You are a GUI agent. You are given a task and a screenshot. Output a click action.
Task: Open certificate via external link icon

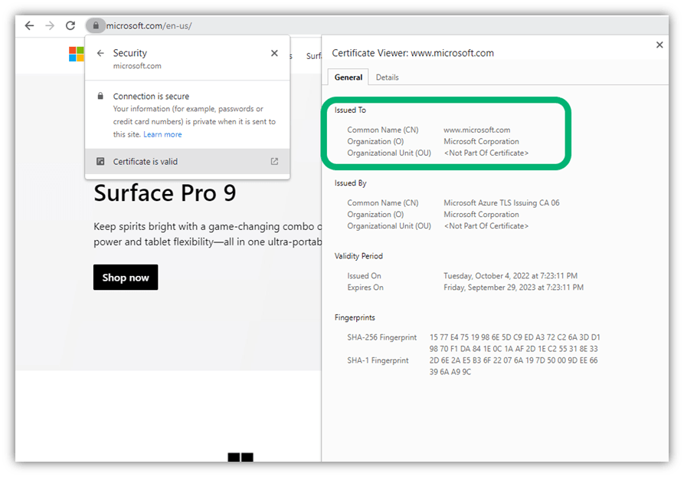(x=274, y=162)
